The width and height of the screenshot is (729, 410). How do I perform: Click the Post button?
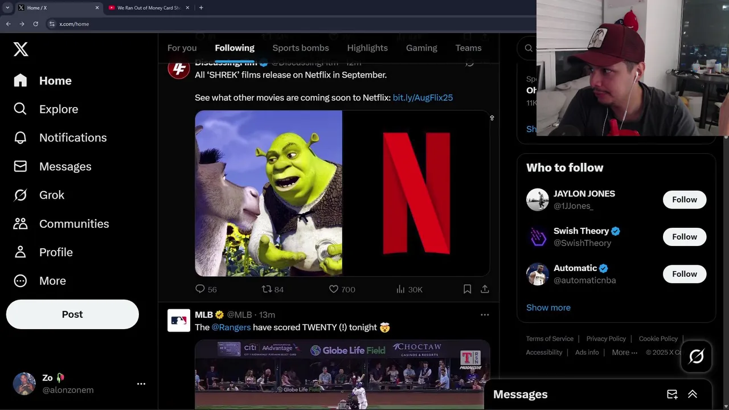72,314
